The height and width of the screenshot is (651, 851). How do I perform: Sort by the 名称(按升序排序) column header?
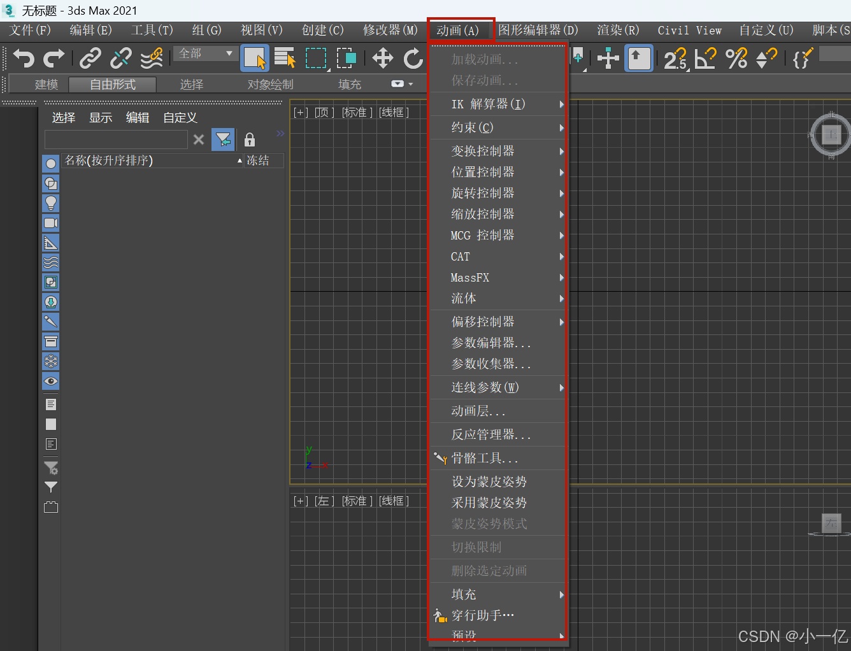pyautogui.click(x=153, y=161)
